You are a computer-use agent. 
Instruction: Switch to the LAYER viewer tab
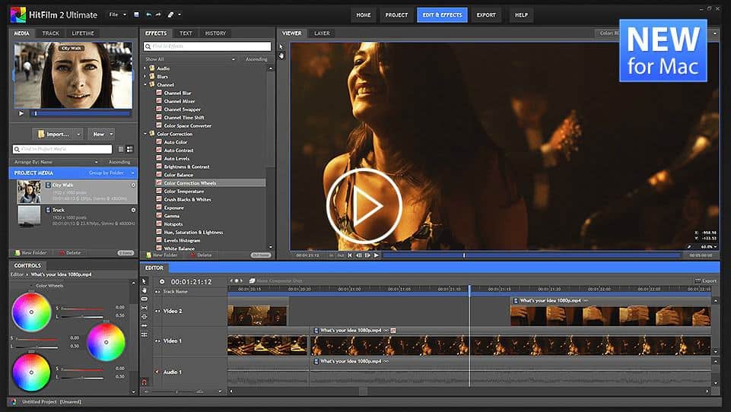click(x=322, y=33)
